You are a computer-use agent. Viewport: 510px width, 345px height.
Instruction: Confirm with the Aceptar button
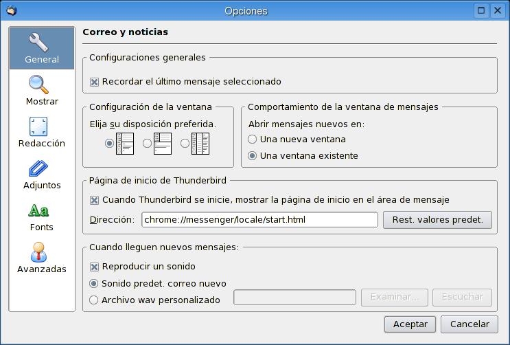[x=410, y=324]
